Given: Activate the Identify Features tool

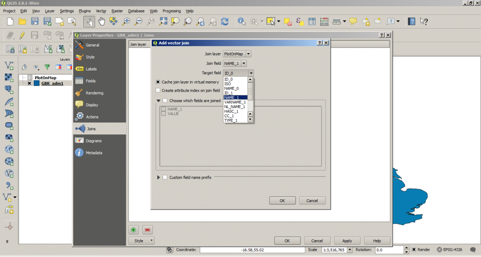Looking at the screenshot, I should [x=242, y=22].
